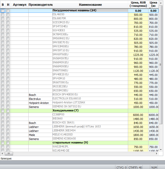
Task: Click SPV40E20 EU name cell
Action: (90, 75)
